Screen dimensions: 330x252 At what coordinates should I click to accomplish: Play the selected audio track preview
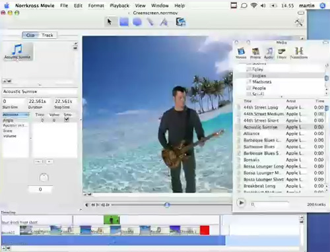click(x=242, y=203)
